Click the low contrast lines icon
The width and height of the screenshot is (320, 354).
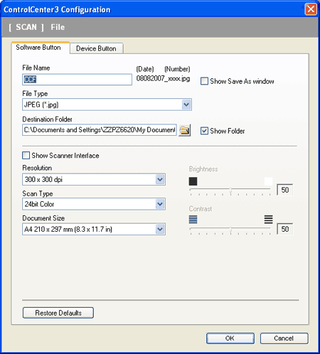tap(193, 220)
